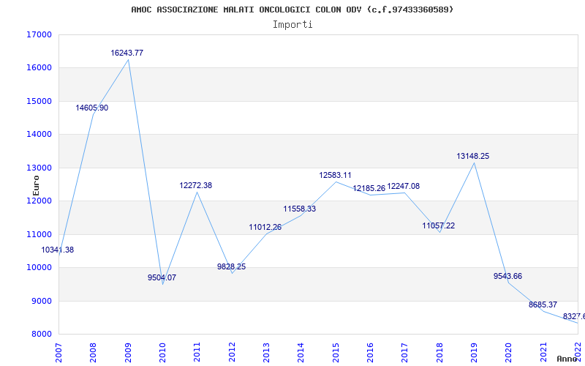Select the data label 8685.37
Image resolution: width=585 pixels, height=366 pixels.
(543, 305)
